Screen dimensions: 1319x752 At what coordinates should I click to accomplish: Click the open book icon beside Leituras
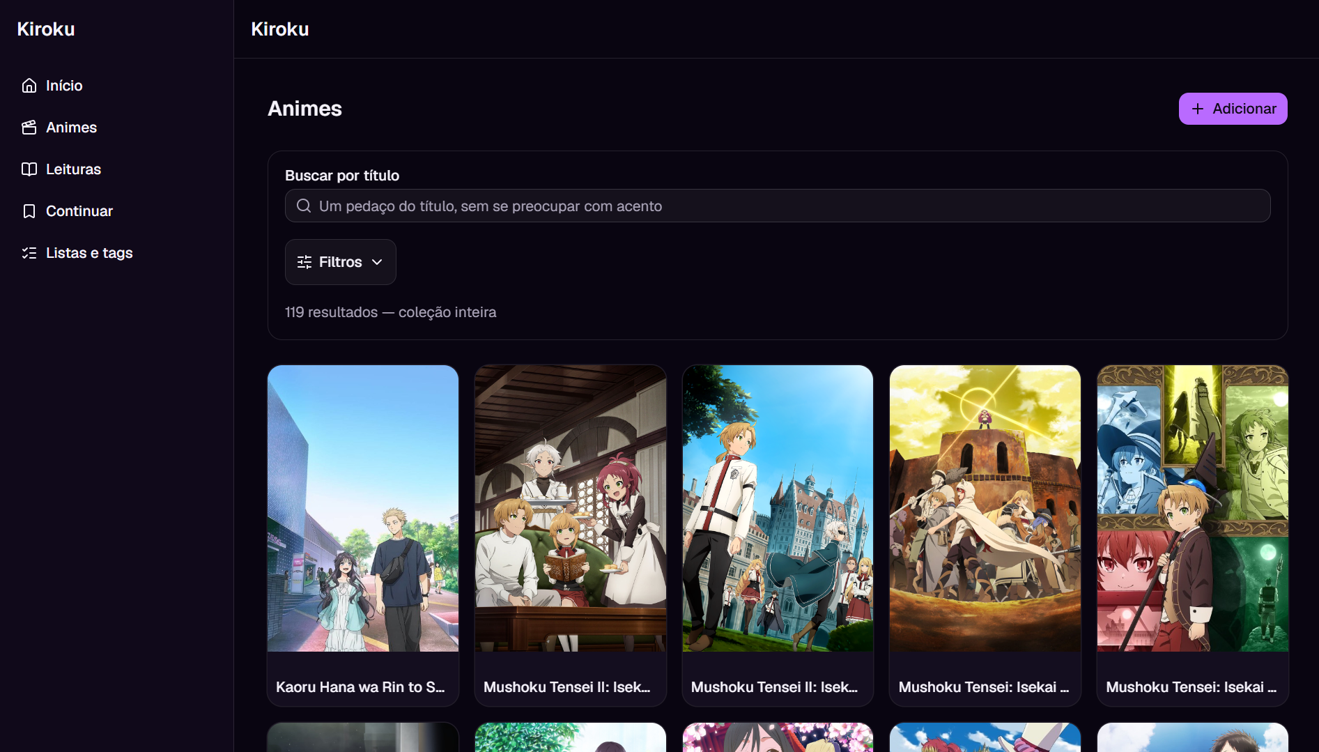(x=29, y=169)
